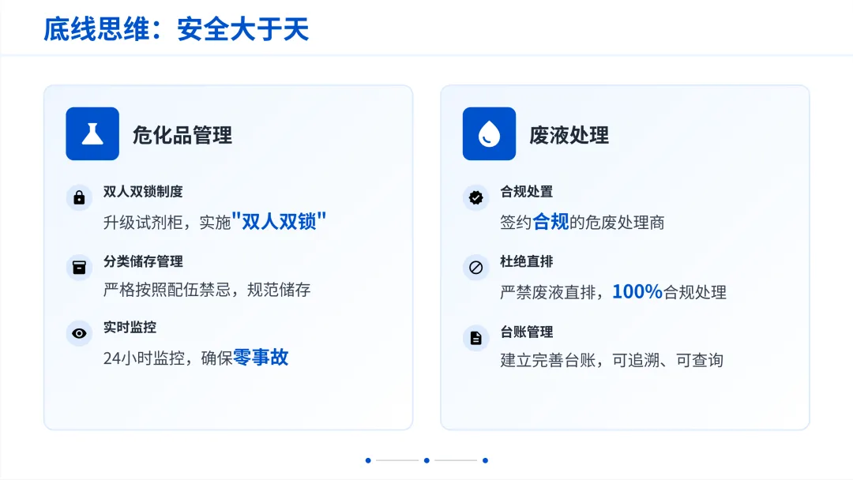Click the document icon beside 台账管理

point(475,338)
